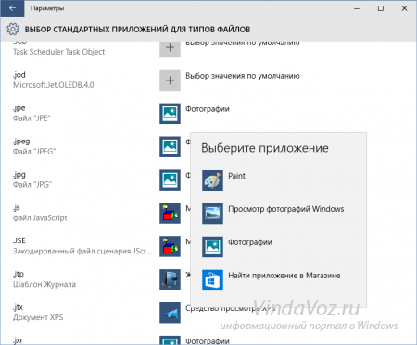The image size is (417, 345).
Task: Maximize the Параметры window
Action: [381, 8]
